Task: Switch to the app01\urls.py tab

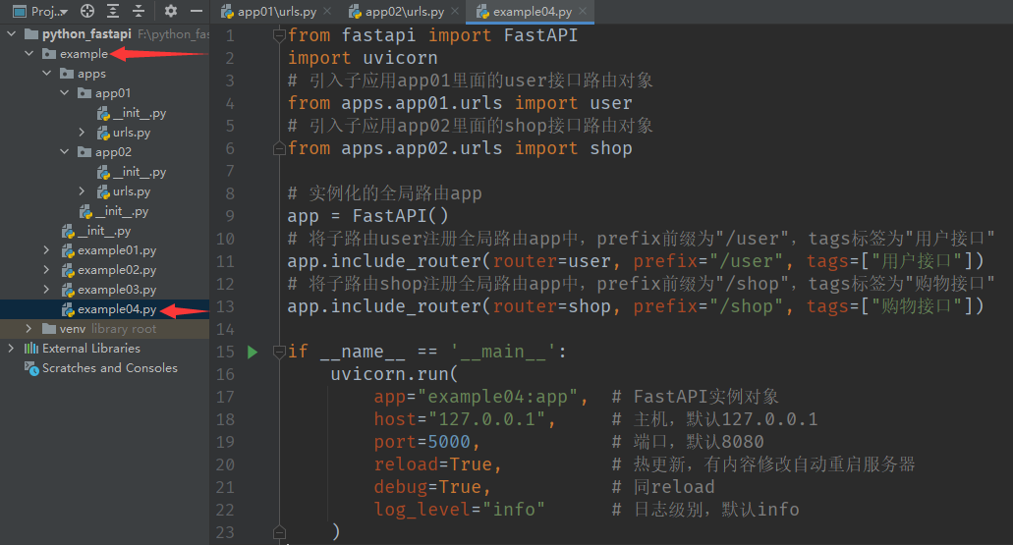Action: [x=276, y=12]
